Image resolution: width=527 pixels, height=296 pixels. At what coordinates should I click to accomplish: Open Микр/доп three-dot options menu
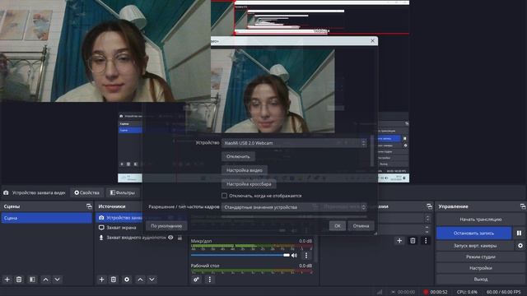tap(306, 256)
